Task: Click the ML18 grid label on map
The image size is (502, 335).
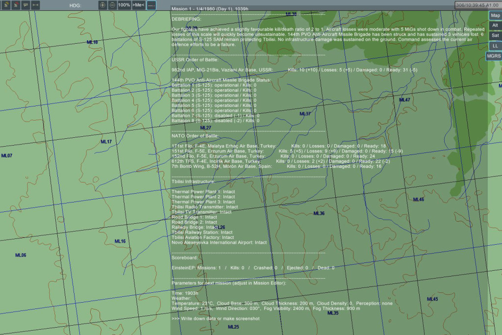Action: [x=92, y=42]
